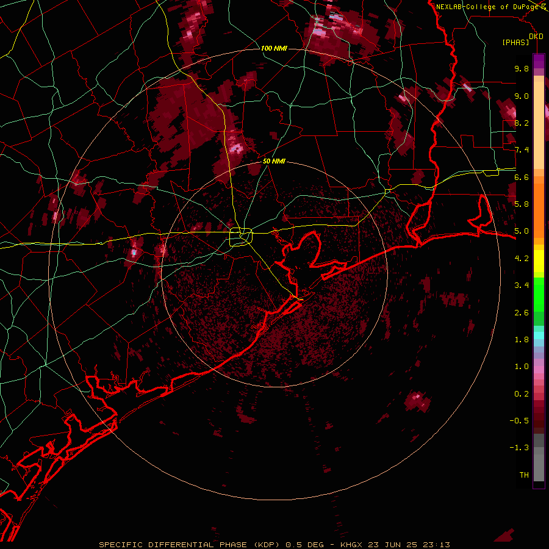Select the 1.0 value on color scale

[522, 367]
